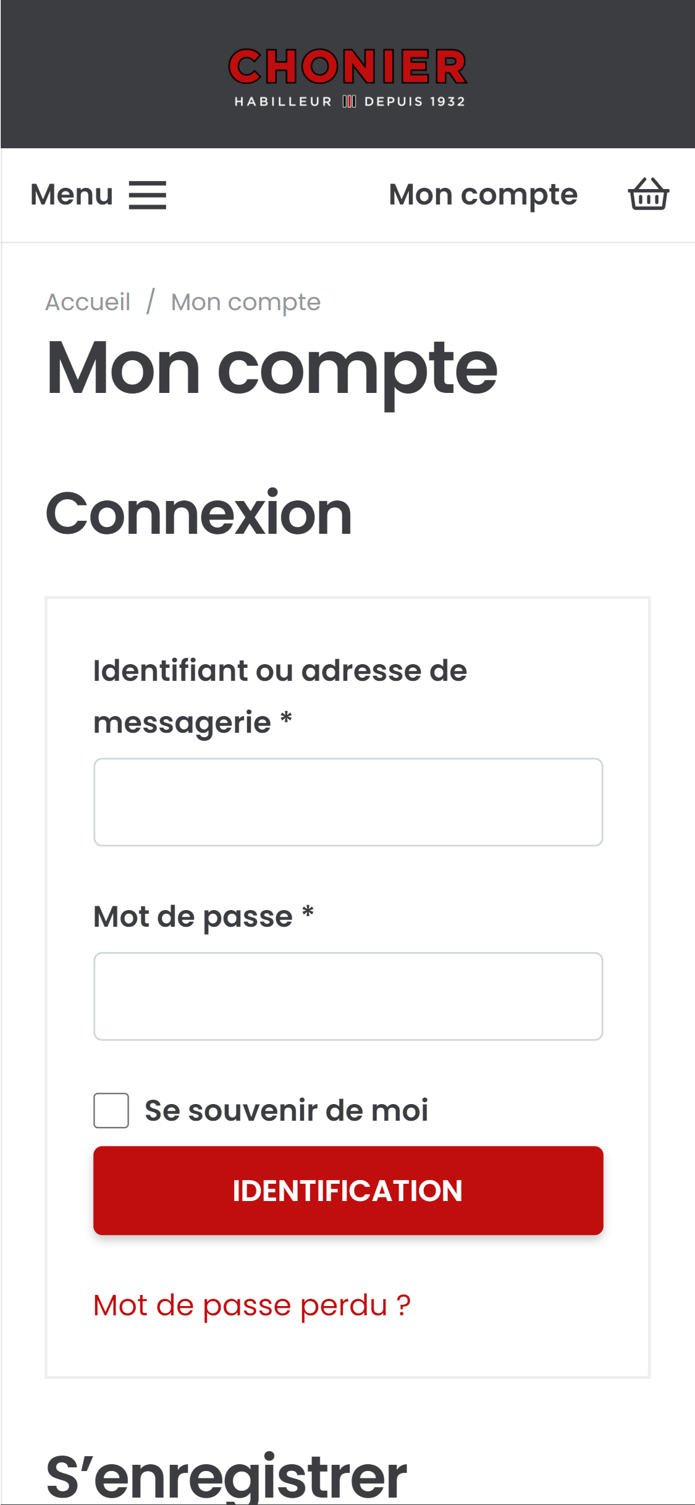Tap the Menu label in the header
This screenshot has width=695, height=1505.
pyautogui.click(x=72, y=195)
